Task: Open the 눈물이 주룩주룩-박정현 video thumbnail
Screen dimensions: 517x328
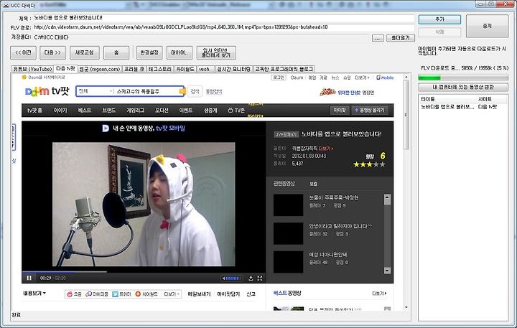Action: pos(288,205)
